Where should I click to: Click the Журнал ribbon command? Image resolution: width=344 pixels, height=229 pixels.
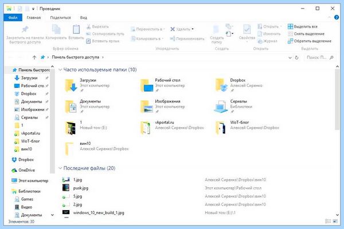coord(267,41)
